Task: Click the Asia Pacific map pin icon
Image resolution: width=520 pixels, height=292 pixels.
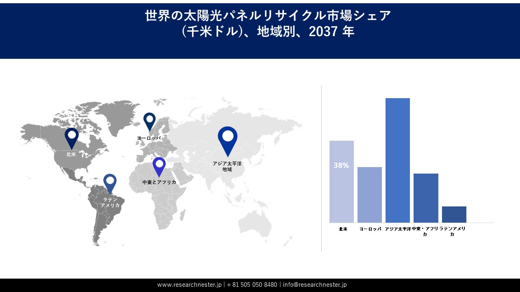Action: point(227,141)
